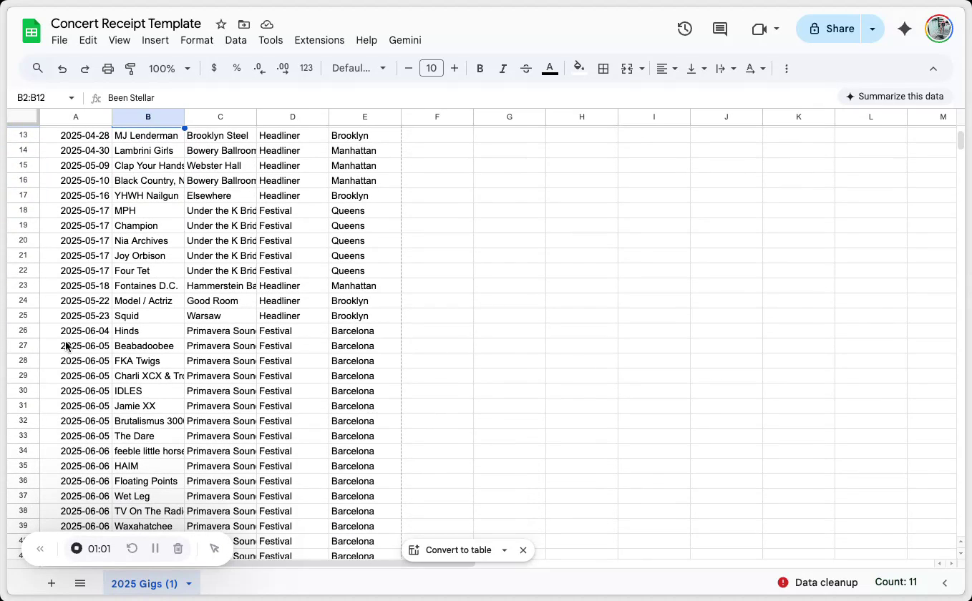This screenshot has width=972, height=601.
Task: Open the text rotation dropdown
Action: pos(755,69)
